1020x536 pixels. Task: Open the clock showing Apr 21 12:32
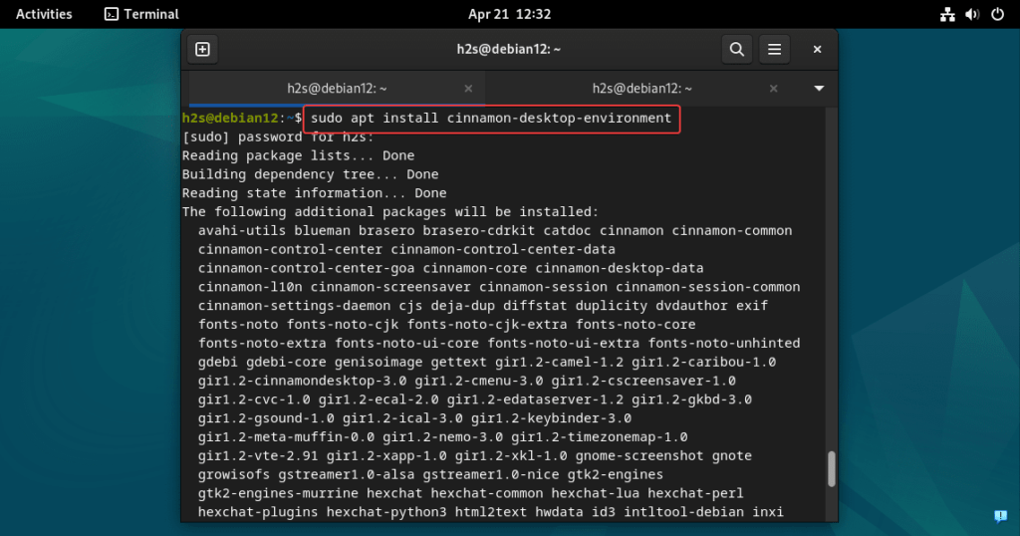coord(509,14)
